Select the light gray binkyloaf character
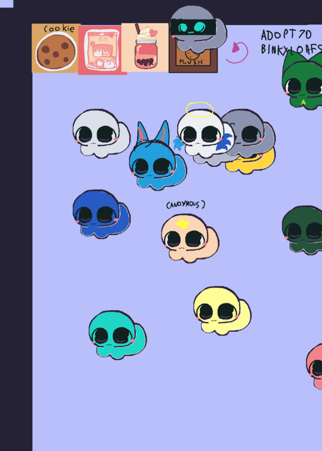Screen dimensions: 322x451 click(101, 134)
